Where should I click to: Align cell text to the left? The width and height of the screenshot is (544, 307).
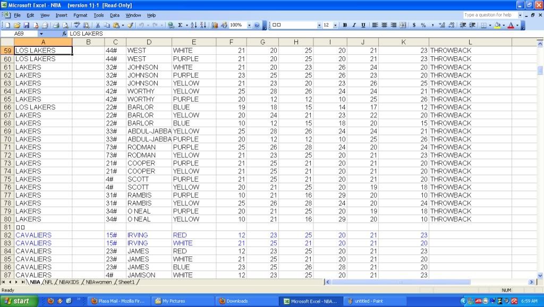375,25
